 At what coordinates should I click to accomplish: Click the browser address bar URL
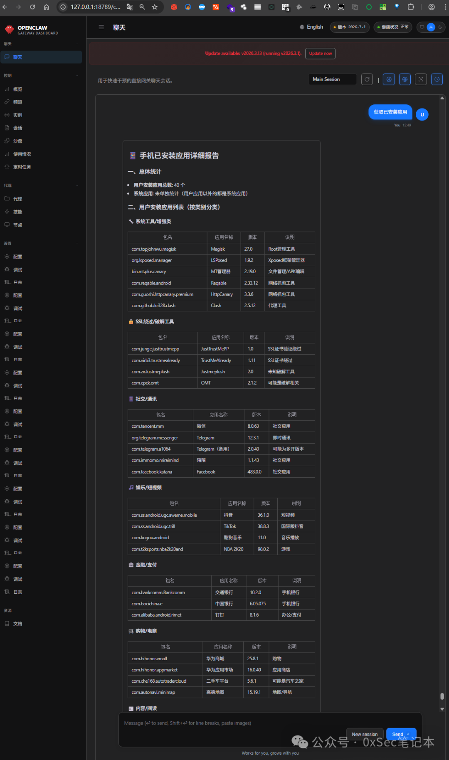click(x=96, y=7)
